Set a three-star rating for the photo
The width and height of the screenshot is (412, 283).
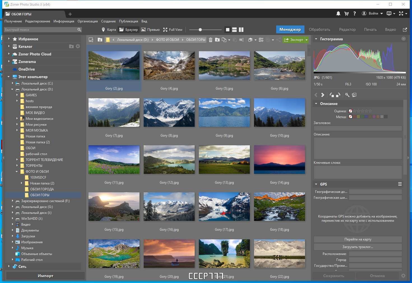362,111
